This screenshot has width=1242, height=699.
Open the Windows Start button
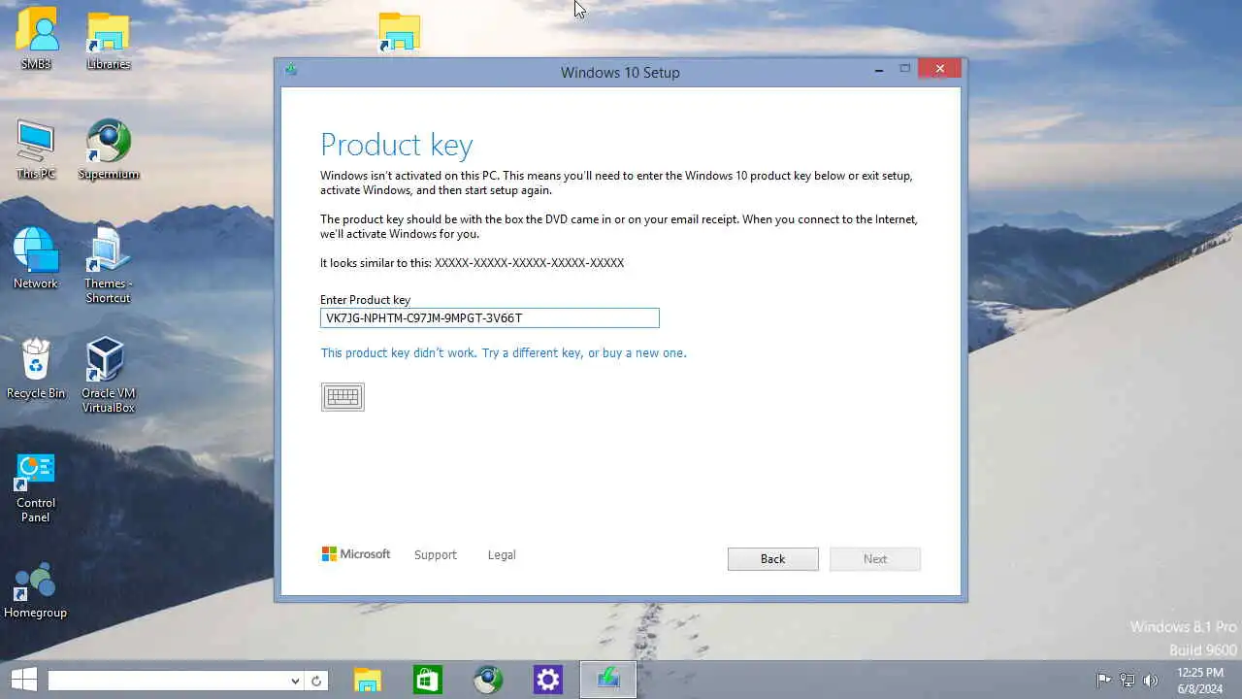pos(23,680)
